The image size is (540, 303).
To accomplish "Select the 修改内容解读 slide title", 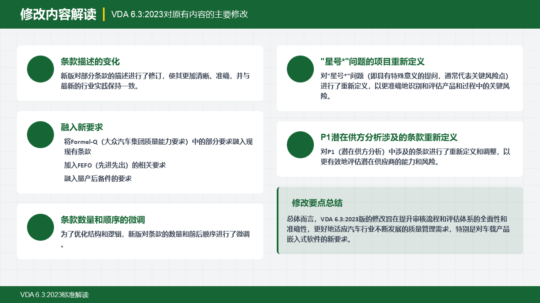I will coord(58,14).
